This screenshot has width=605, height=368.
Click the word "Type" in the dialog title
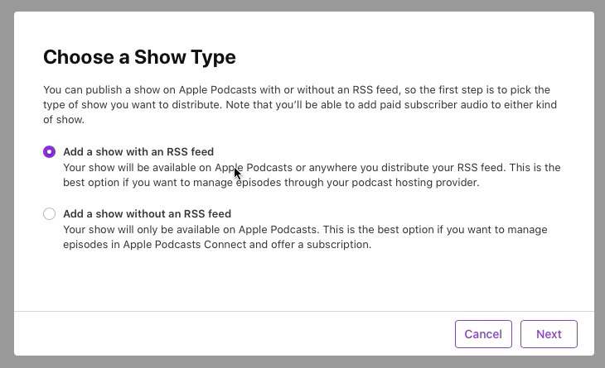[x=213, y=57]
